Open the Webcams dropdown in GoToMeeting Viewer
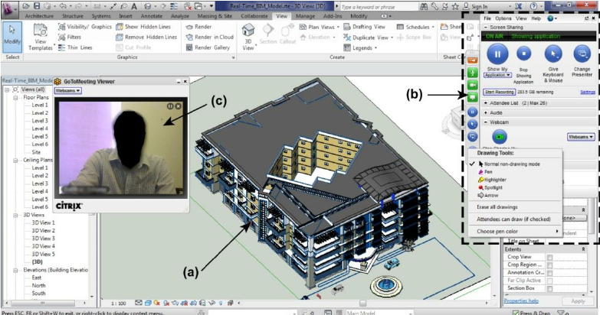The image size is (600, 315). pyautogui.click(x=67, y=91)
